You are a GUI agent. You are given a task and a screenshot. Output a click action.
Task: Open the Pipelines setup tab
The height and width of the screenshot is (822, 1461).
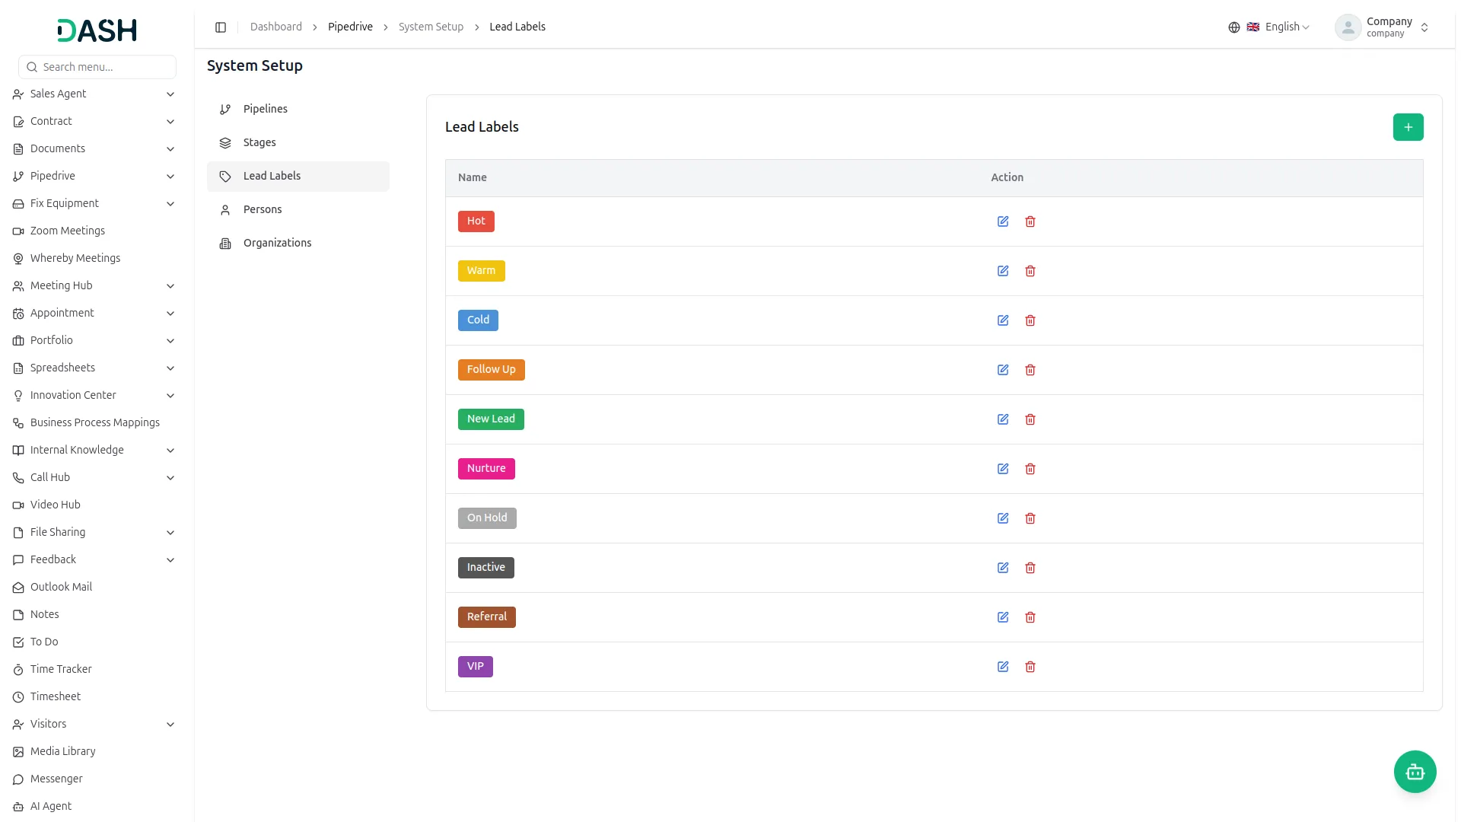click(298, 109)
